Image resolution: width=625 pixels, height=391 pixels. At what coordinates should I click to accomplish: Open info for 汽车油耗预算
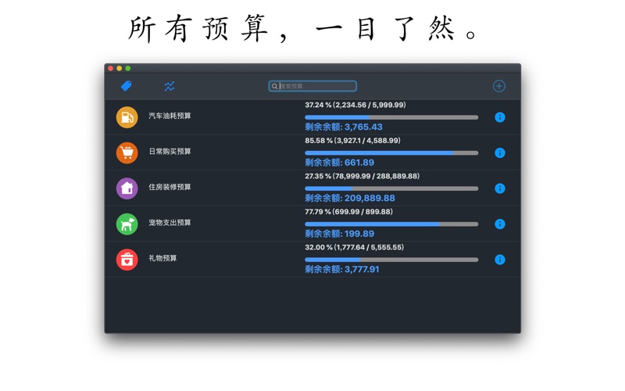tap(500, 117)
